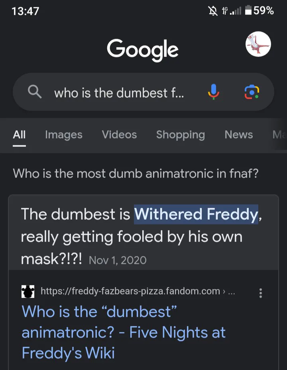Tap the voice search microphone icon

pos(214,92)
